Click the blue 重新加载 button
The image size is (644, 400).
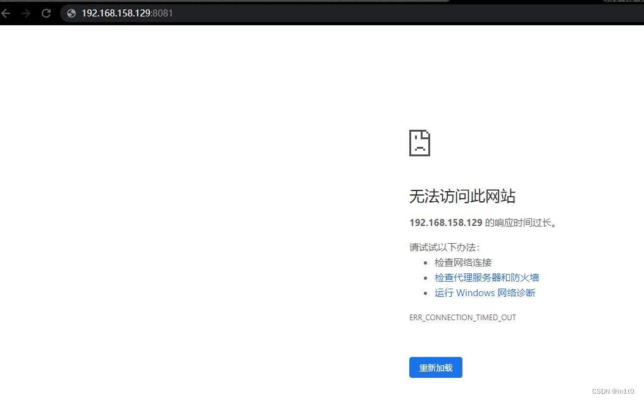point(436,368)
